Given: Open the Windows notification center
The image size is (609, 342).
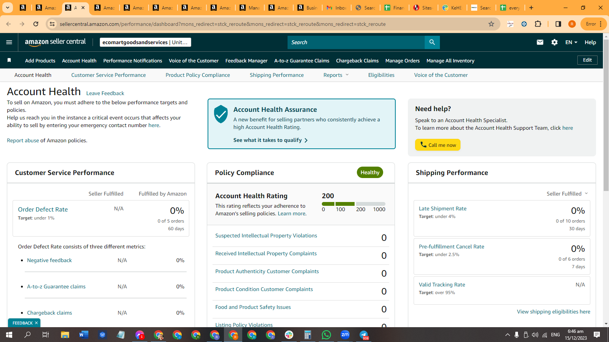Looking at the screenshot, I should pyautogui.click(x=597, y=335).
